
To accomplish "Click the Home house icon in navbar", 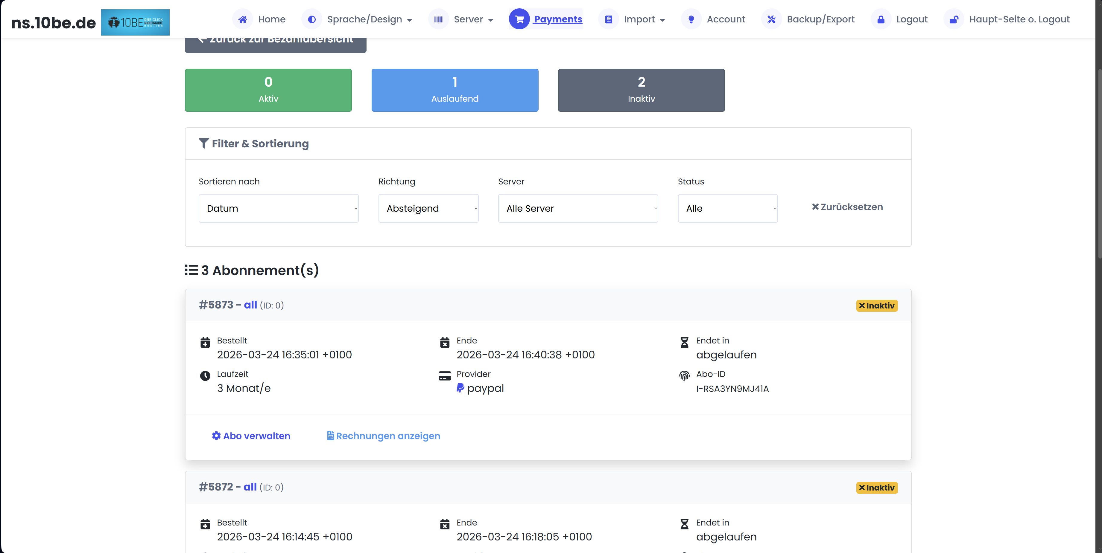I will [243, 19].
